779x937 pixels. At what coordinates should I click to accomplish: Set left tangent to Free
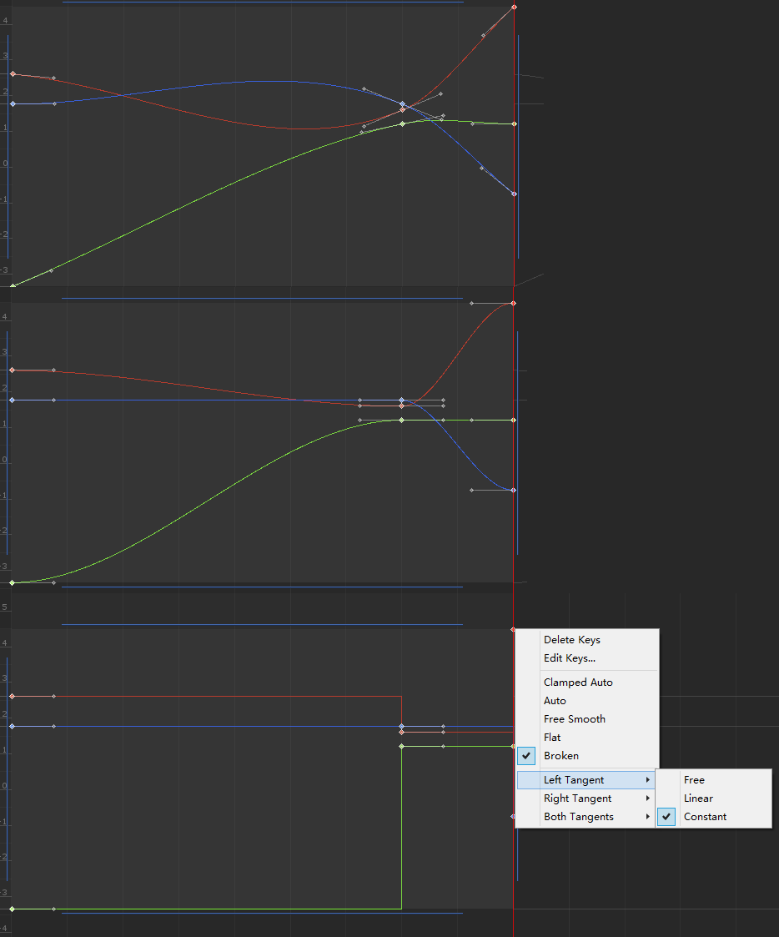coord(713,780)
